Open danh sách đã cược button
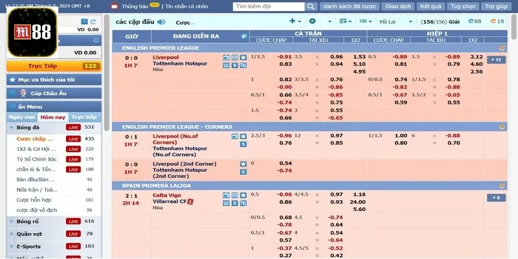Image resolution: width=518 pixels, height=259 pixels. (x=350, y=6)
